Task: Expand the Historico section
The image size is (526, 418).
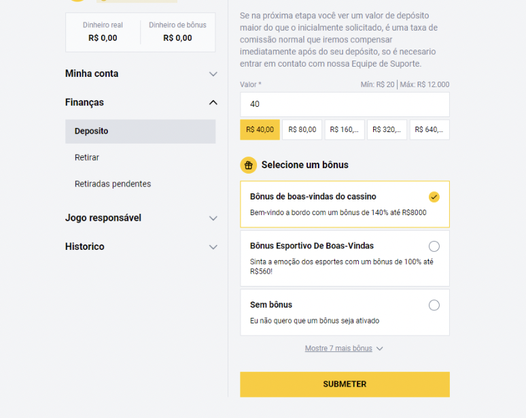Action: [213, 246]
